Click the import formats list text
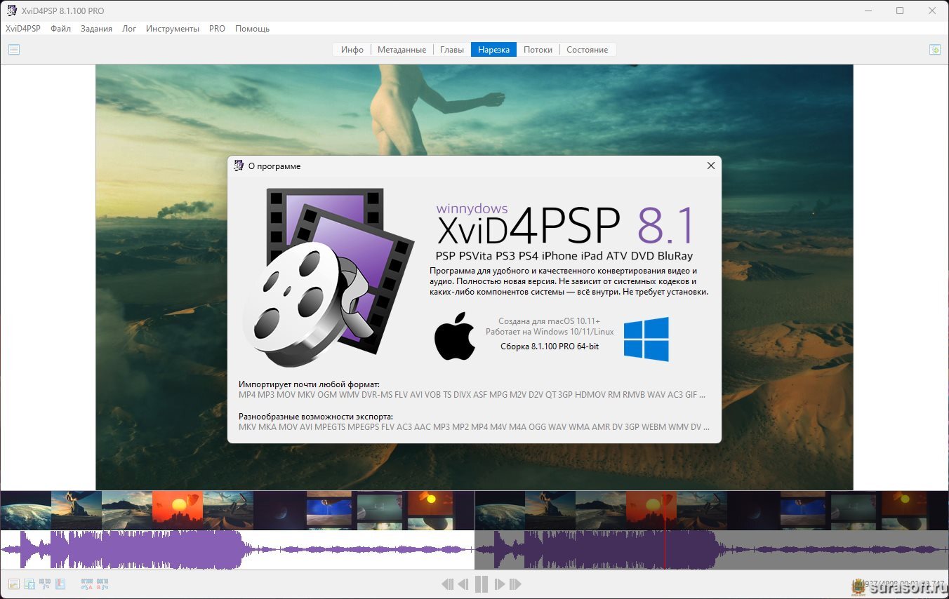The height and width of the screenshot is (599, 949). (x=472, y=395)
